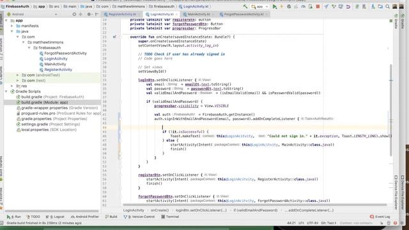The height and width of the screenshot is (230, 409).
Task: Expand the res folder
Action: [x=12, y=86]
